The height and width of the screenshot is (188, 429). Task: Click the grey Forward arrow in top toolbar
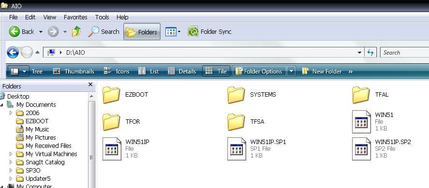coord(53,32)
